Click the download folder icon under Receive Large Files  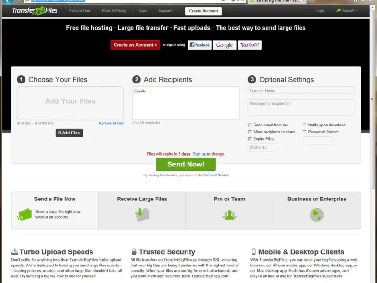point(142,215)
